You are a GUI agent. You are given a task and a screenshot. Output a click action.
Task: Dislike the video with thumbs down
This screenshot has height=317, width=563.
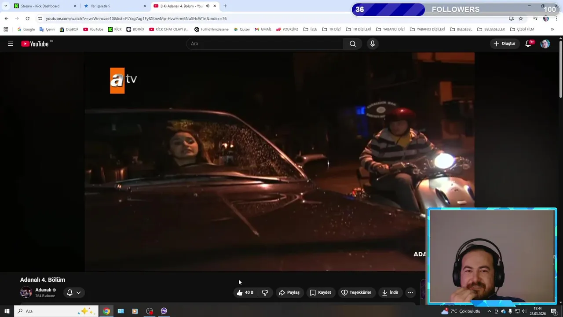265,292
